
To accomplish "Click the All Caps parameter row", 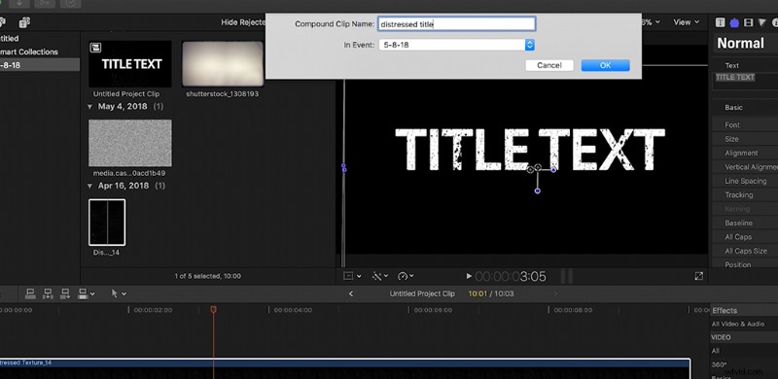I will (745, 236).
